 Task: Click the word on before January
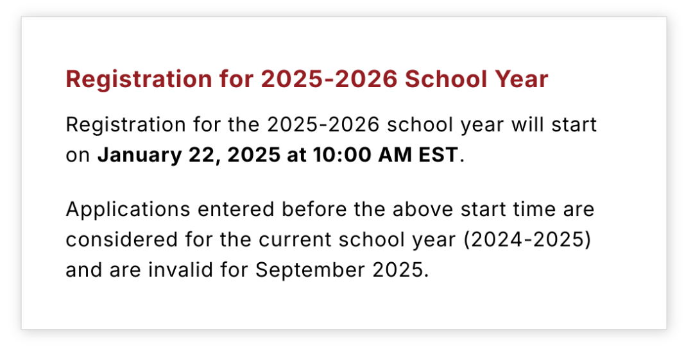[78, 156]
